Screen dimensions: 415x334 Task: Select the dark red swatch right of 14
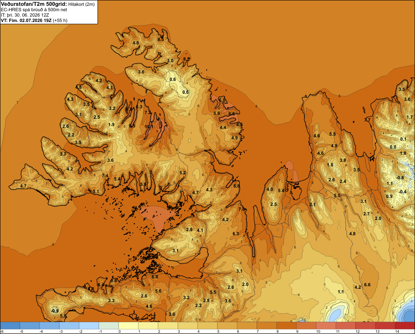pos(405,326)
